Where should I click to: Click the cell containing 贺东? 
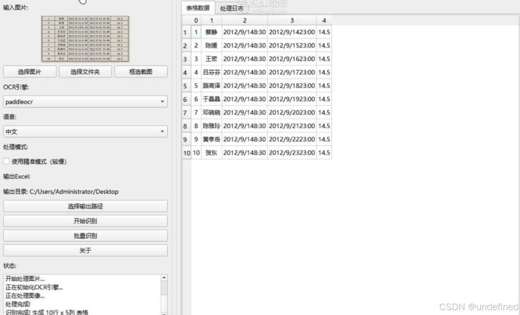(211, 153)
